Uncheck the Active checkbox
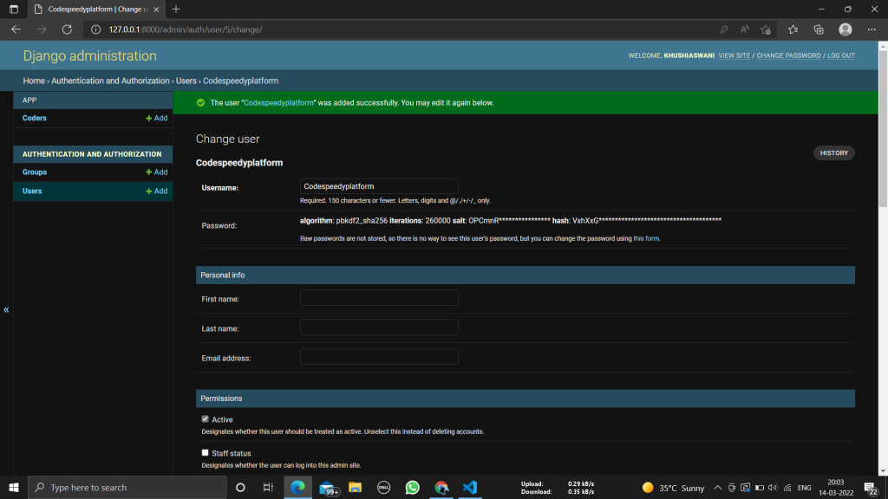 coord(205,418)
